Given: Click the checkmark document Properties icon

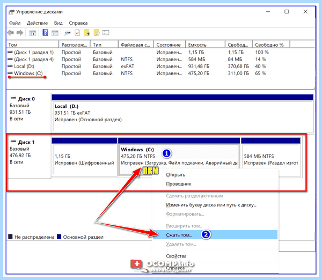Looking at the screenshot, I should click(x=77, y=33).
